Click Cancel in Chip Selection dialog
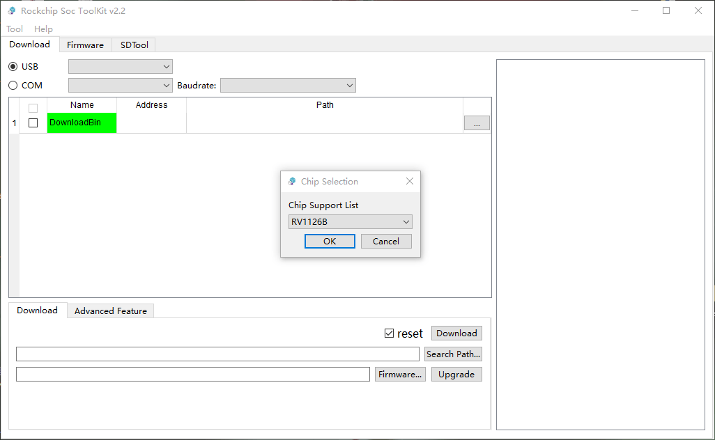 pyautogui.click(x=386, y=242)
